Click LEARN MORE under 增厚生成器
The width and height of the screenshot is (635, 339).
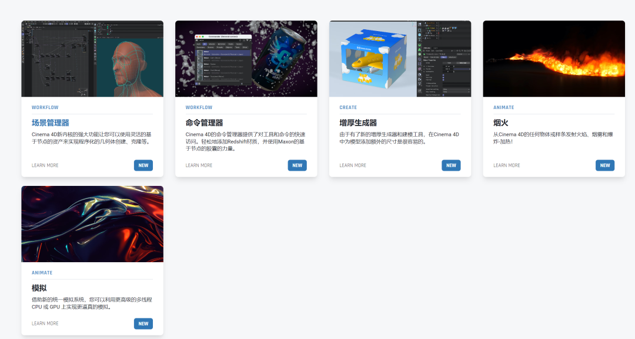pos(353,165)
